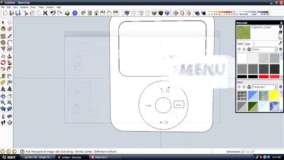Click the Print icon in toolbar

point(67,13)
